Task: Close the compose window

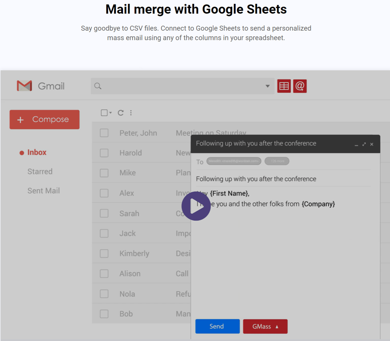Action: [x=372, y=144]
